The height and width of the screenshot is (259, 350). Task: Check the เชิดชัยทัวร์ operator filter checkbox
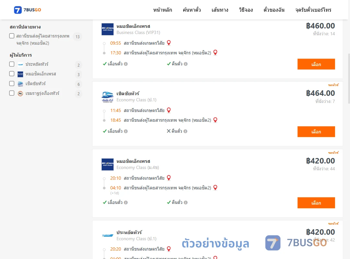12,84
